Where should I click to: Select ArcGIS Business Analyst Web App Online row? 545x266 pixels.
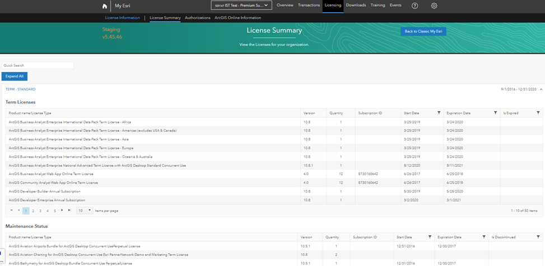coord(274,174)
